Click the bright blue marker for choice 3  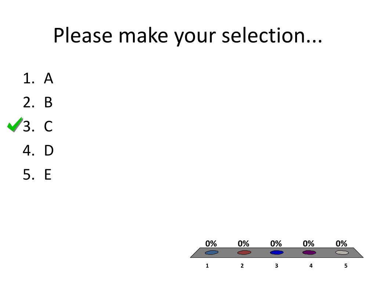point(277,253)
